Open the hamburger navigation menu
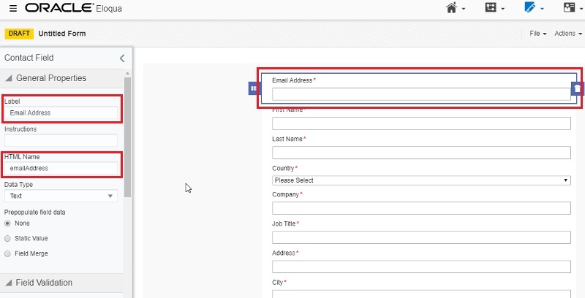585x298 pixels. pos(12,8)
